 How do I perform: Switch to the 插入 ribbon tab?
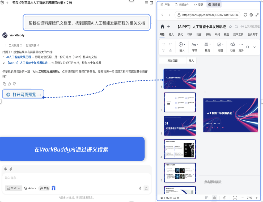pyautogui.click(x=171, y=35)
